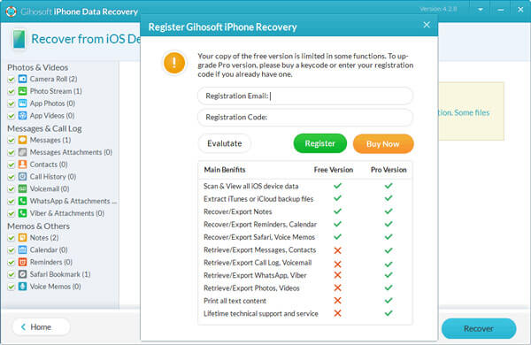Click the Voicemail category icon
The width and height of the screenshot is (531, 345).
point(22,188)
